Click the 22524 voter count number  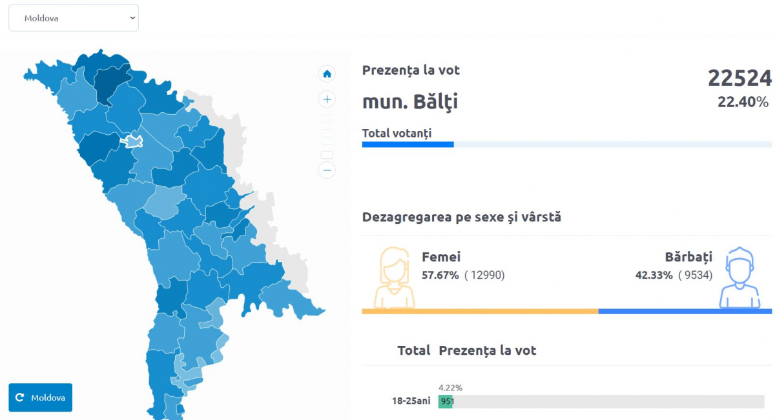(739, 78)
